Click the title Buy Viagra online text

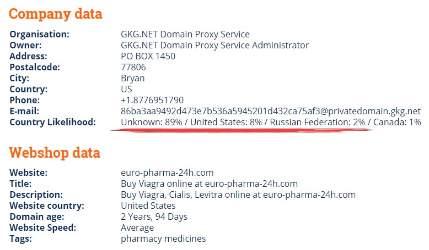click(x=209, y=184)
